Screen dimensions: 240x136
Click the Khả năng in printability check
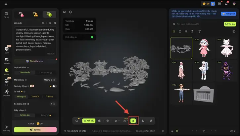tap(79, 37)
